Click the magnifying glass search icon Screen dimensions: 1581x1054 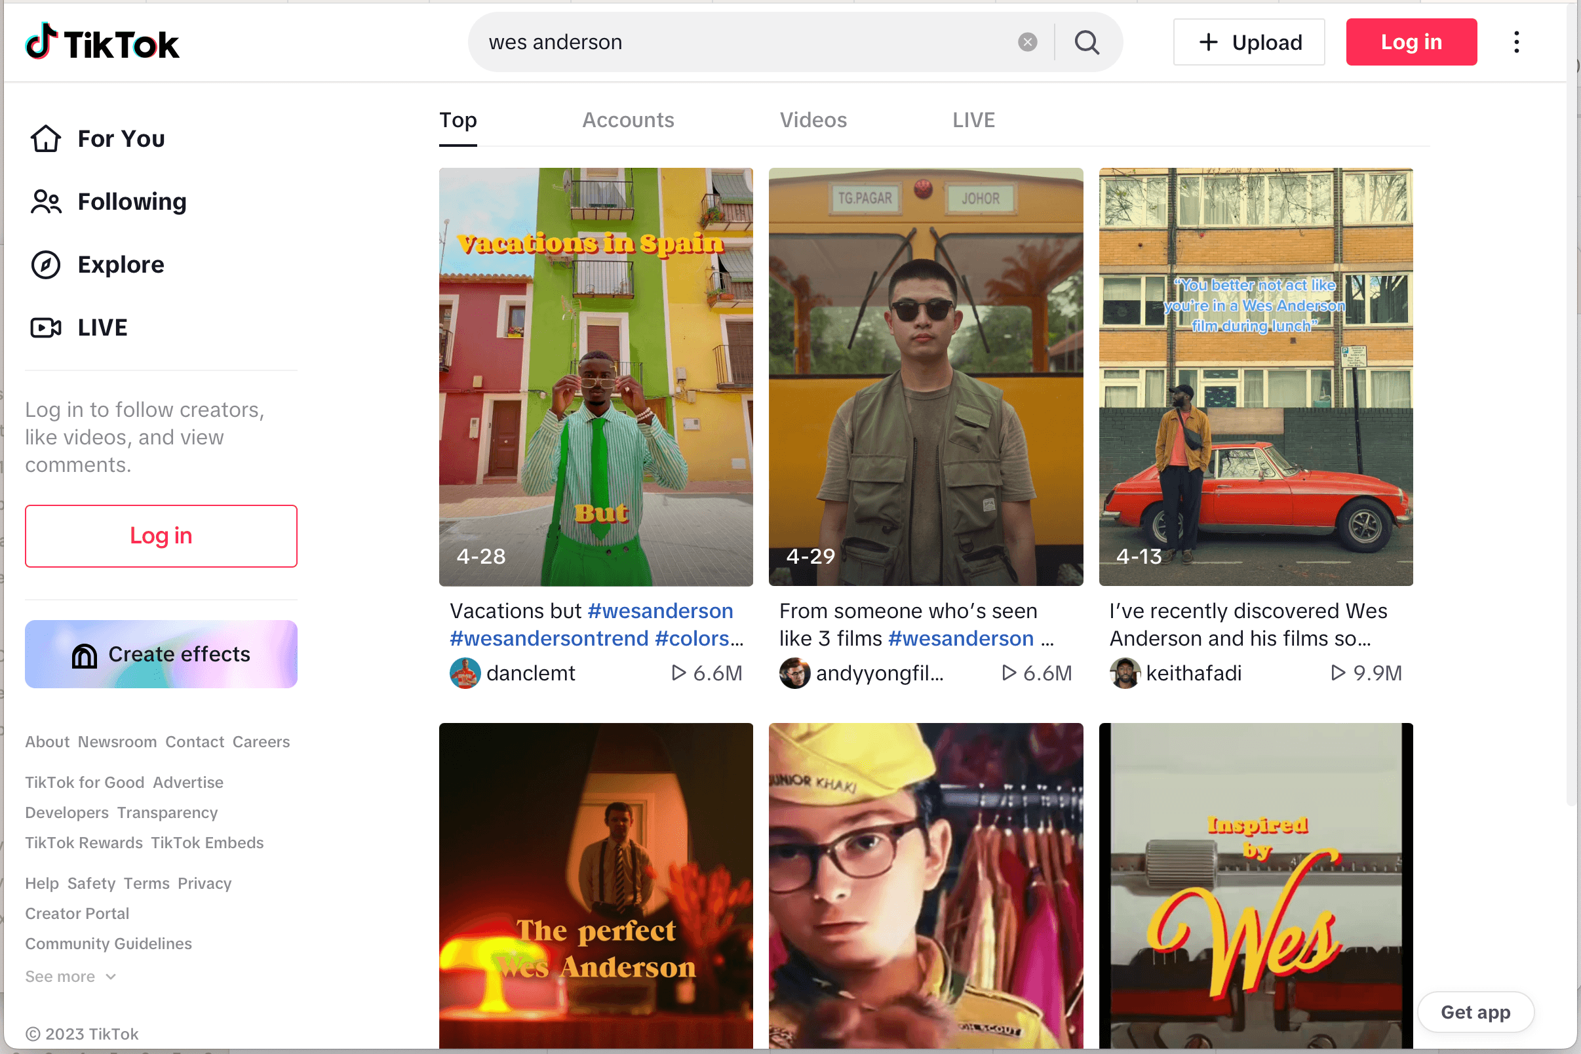[1086, 43]
